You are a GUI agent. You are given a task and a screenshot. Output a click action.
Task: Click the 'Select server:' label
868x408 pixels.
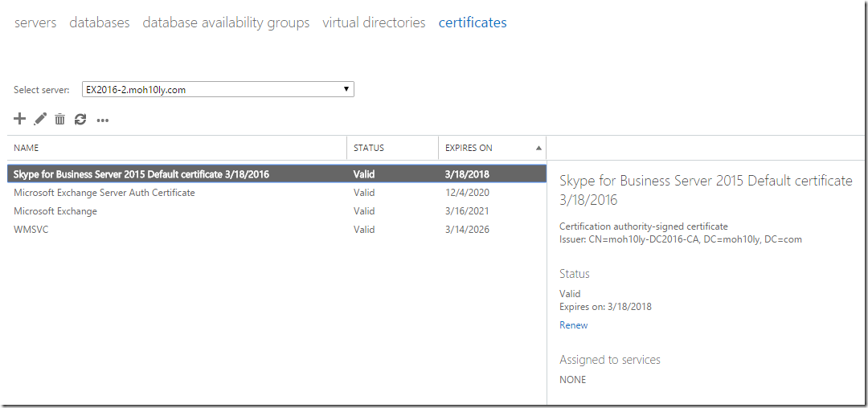pos(42,90)
